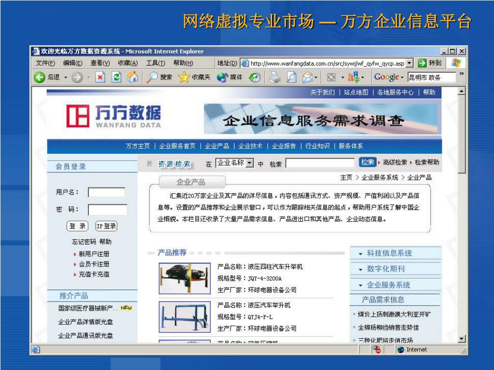Open 检索帮助 link
The image size is (494, 370).
pos(427,162)
